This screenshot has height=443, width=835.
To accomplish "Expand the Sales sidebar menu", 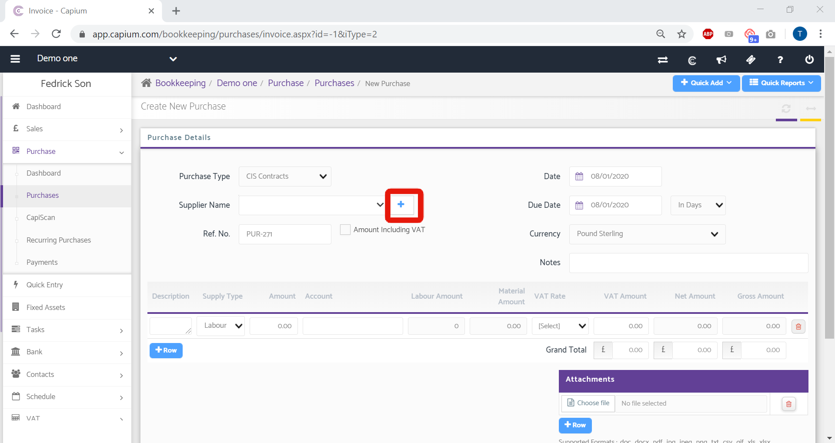I will point(67,129).
